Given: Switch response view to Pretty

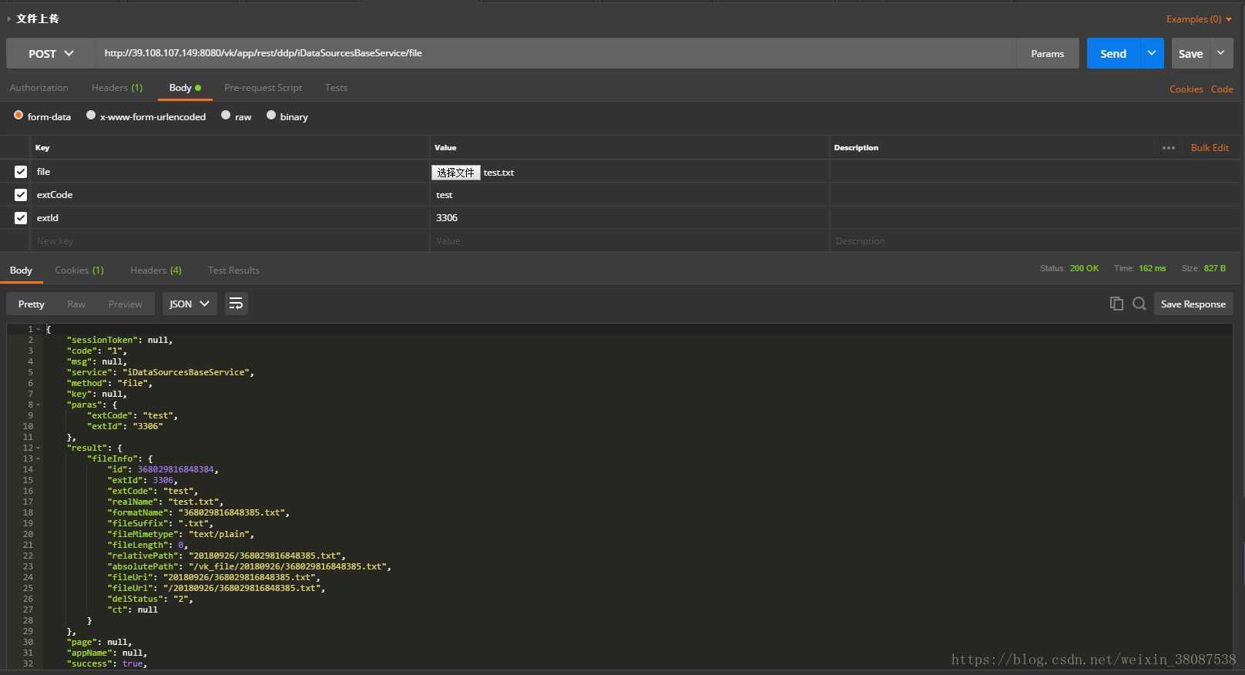Looking at the screenshot, I should (x=32, y=304).
